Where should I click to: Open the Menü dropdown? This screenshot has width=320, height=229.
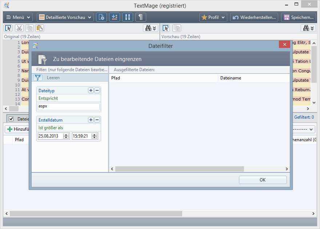pos(18,17)
